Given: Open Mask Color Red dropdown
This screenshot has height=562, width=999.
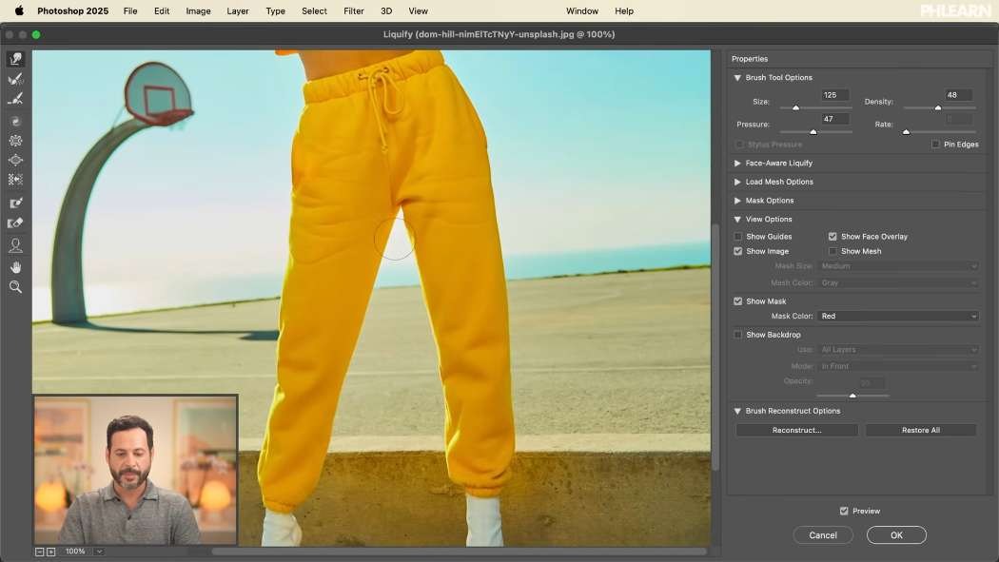Looking at the screenshot, I should (898, 317).
